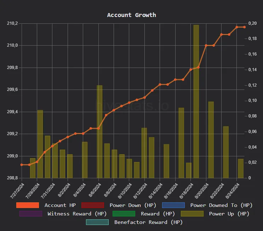263x231 pixels.
Task: Select the Power Up bar at 8/24/2024
Action: point(241,168)
